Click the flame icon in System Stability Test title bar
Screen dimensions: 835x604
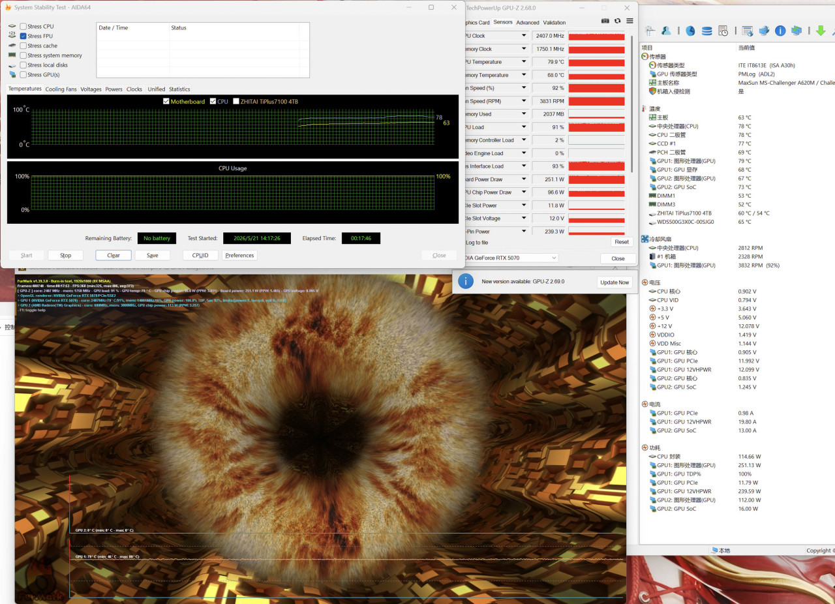7,7
